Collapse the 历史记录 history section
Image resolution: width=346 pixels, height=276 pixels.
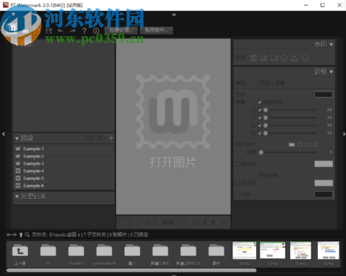click(17, 196)
